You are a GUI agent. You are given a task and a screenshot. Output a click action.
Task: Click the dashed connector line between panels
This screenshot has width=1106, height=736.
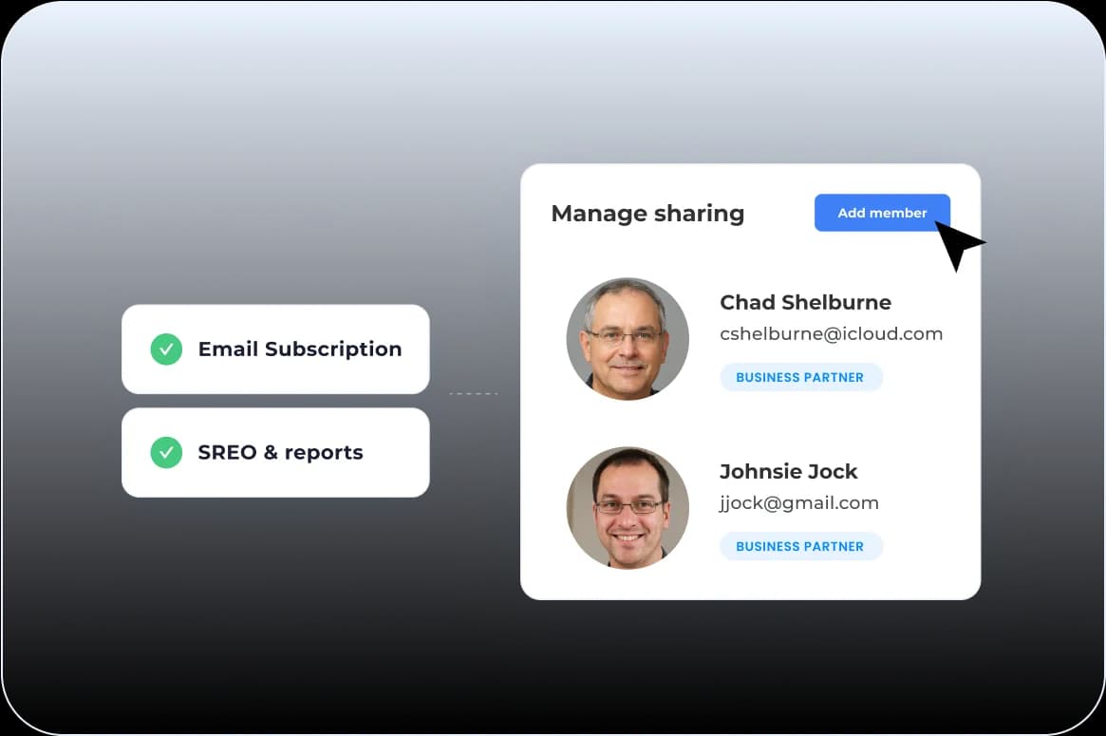click(x=473, y=393)
